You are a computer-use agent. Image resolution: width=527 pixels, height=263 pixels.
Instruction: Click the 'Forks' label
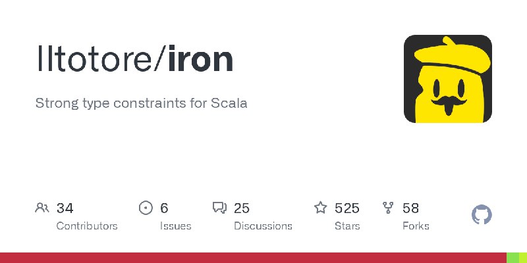(x=416, y=226)
